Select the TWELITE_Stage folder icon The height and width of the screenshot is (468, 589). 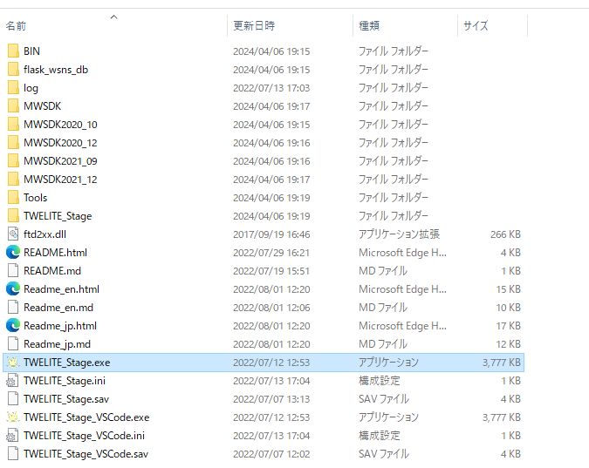tap(13, 216)
